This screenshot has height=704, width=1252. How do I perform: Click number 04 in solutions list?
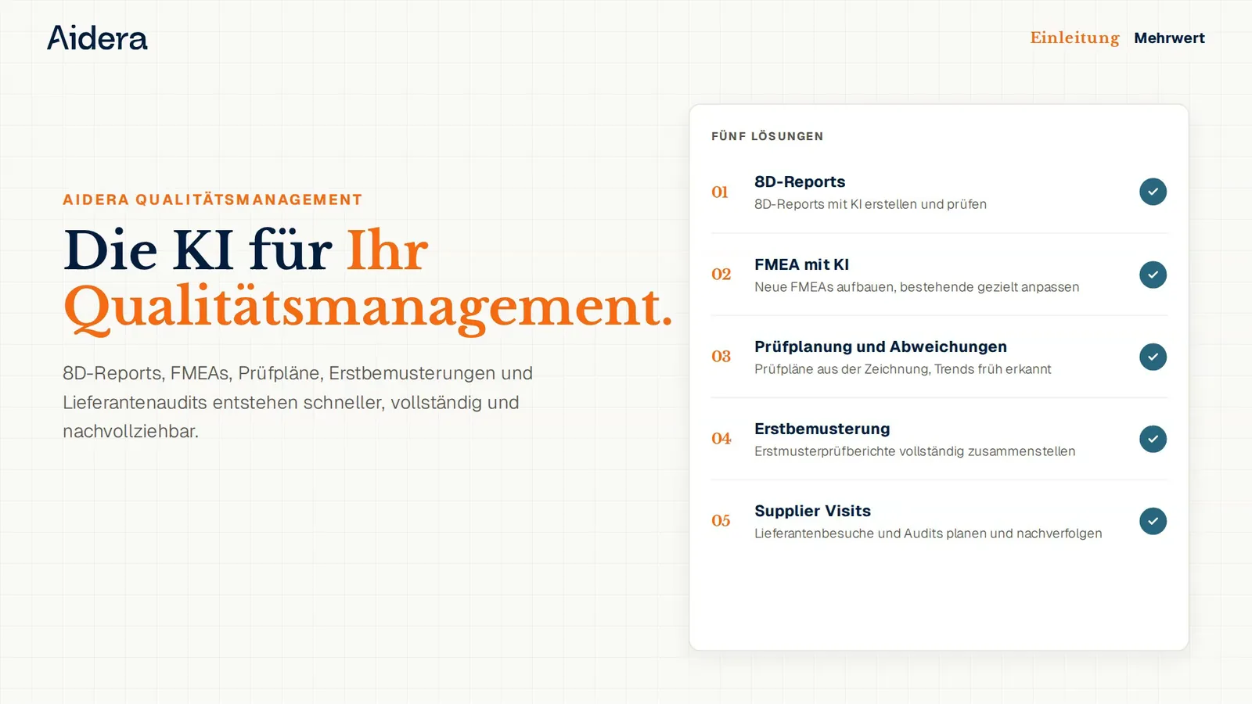(721, 438)
